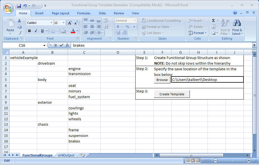Toggle Bold formatting
The height and width of the screenshot is (165, 259).
(x=29, y=31)
